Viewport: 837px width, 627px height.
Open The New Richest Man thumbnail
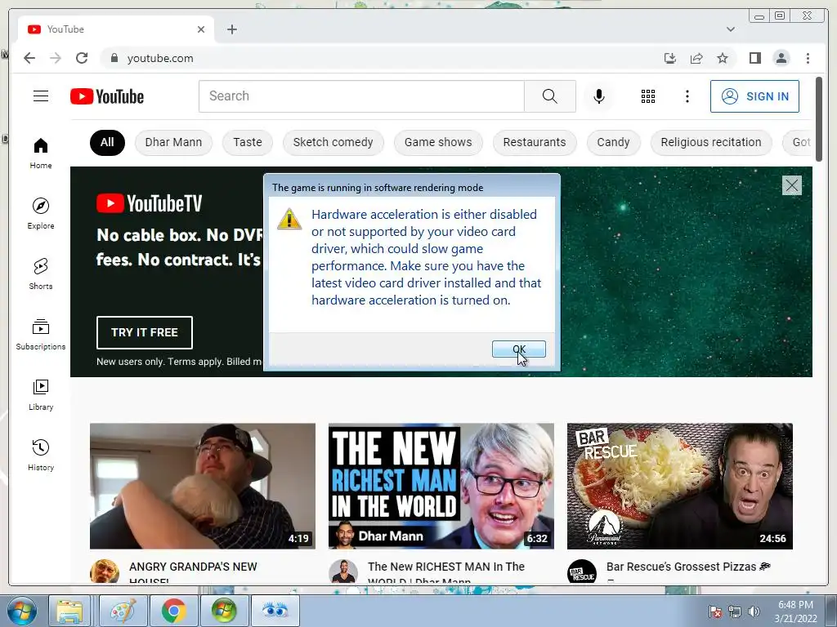pos(441,486)
